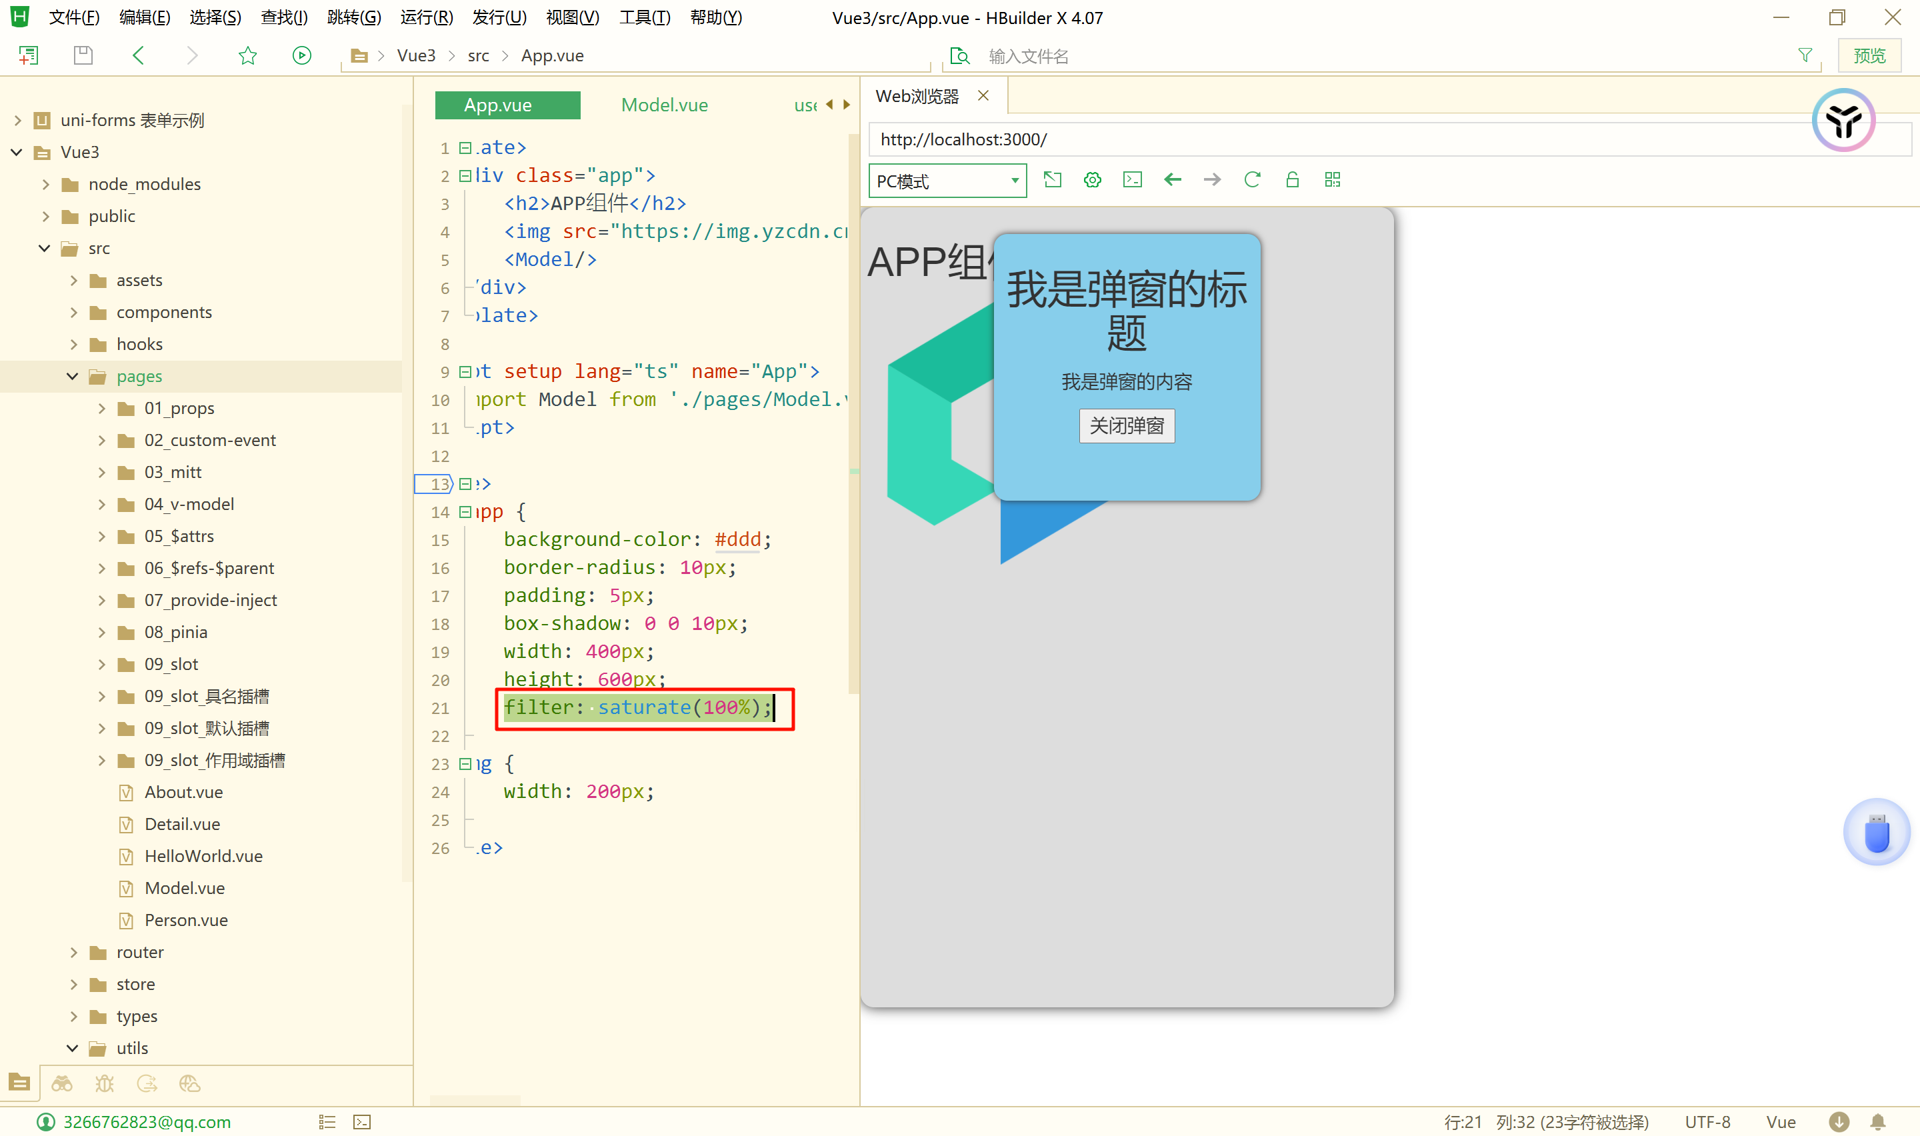Image resolution: width=1920 pixels, height=1136 pixels.
Task: Refresh the built-in web browser page
Action: (x=1252, y=180)
